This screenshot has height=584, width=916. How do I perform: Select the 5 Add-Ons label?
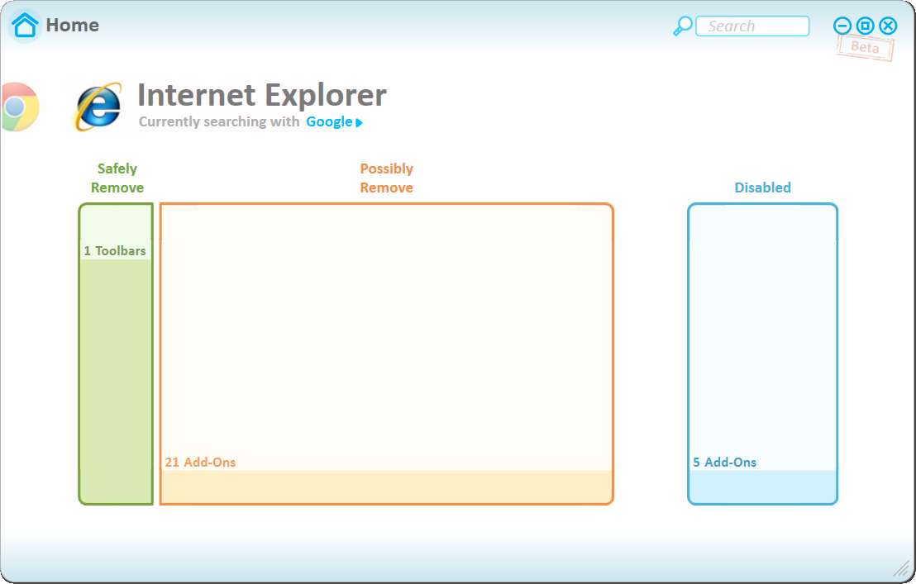pos(725,462)
